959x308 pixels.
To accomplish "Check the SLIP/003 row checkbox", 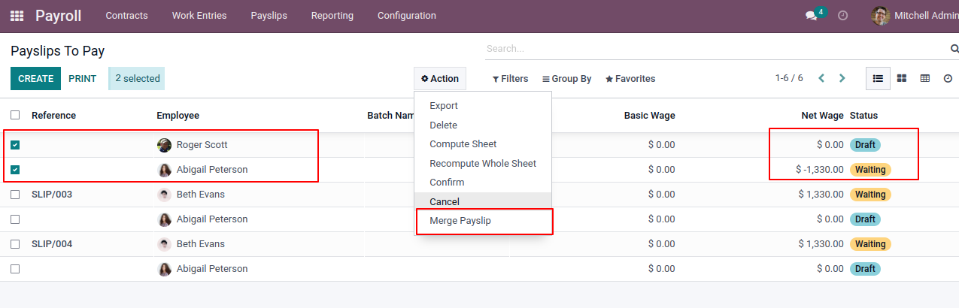I will pyautogui.click(x=15, y=195).
